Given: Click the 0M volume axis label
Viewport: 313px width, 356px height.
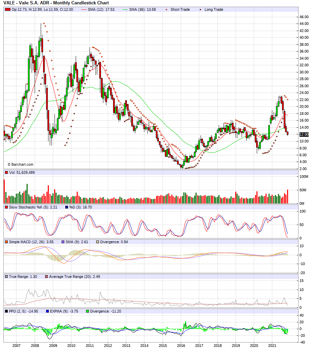Looking at the screenshot, I should pos(302,203).
